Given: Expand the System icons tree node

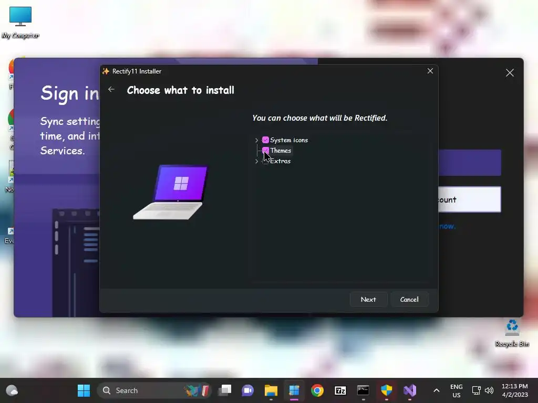Looking at the screenshot, I should (x=256, y=140).
